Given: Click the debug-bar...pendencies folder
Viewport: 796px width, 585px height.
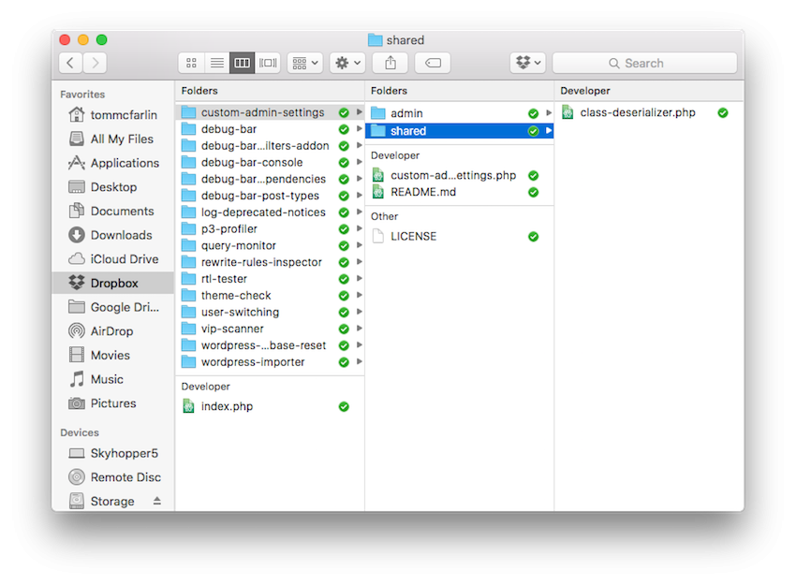Looking at the screenshot, I should [270, 179].
